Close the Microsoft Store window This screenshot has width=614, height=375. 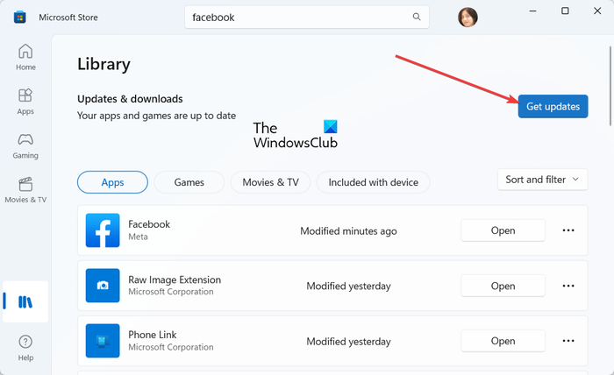597,11
